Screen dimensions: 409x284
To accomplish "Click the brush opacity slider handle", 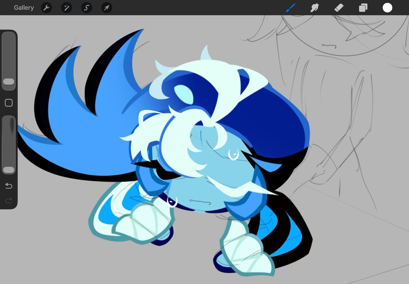I will click(x=9, y=170).
